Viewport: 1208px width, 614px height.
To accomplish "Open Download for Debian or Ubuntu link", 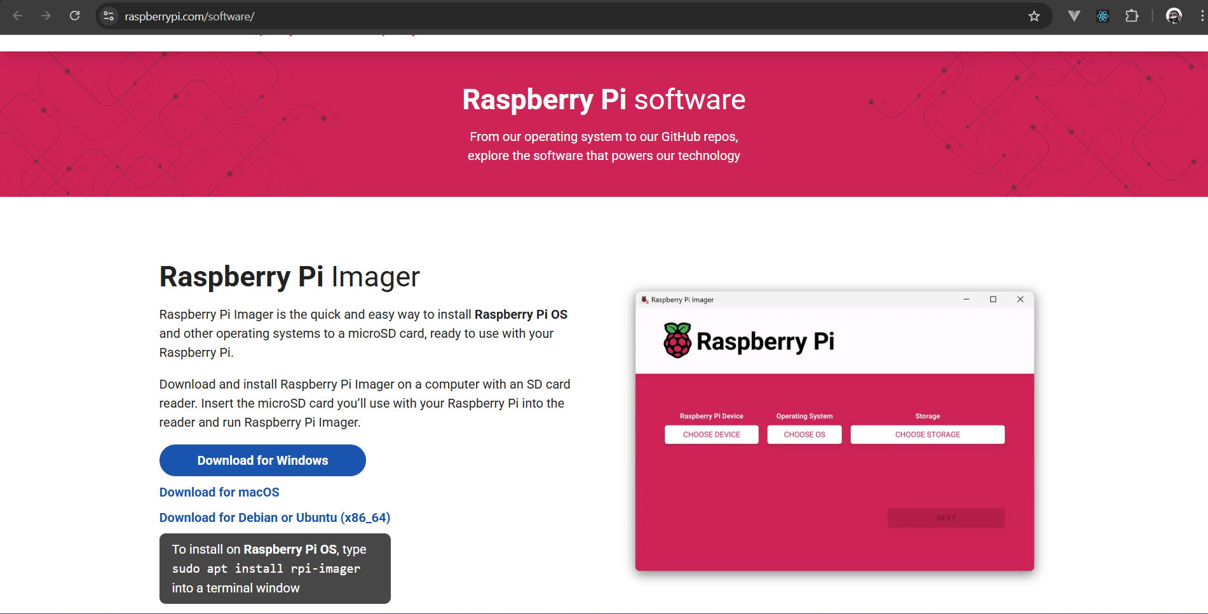I will (x=275, y=517).
